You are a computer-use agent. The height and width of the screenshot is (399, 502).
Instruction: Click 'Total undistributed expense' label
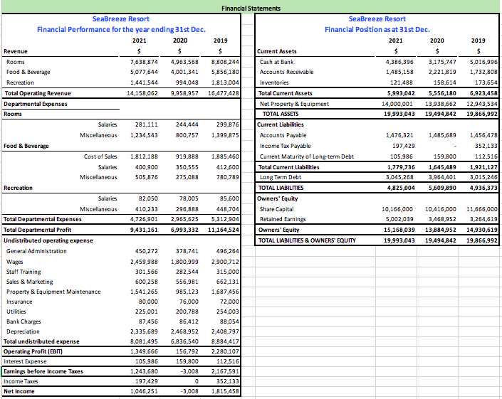coord(41,341)
